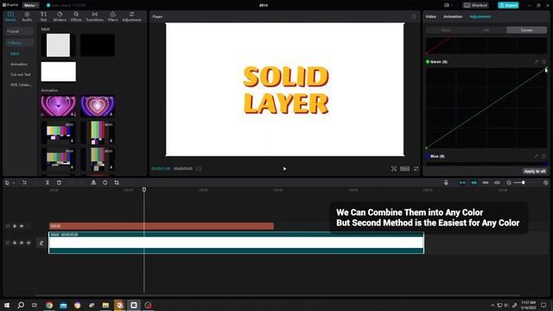The image size is (553, 311).
Task: Hide the SOLID text track eye icon
Action: pos(22,226)
